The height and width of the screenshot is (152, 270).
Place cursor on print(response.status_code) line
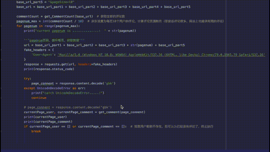(x=49, y=69)
